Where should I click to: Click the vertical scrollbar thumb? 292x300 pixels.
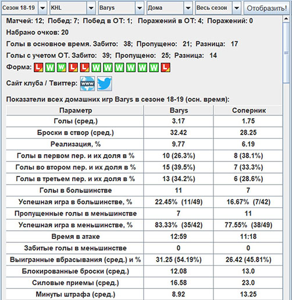(286, 52)
